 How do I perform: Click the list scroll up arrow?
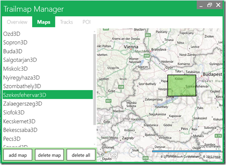pyautogui.click(x=95, y=32)
